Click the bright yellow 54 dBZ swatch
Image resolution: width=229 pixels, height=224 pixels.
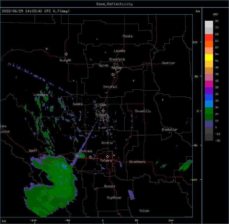[209, 57]
